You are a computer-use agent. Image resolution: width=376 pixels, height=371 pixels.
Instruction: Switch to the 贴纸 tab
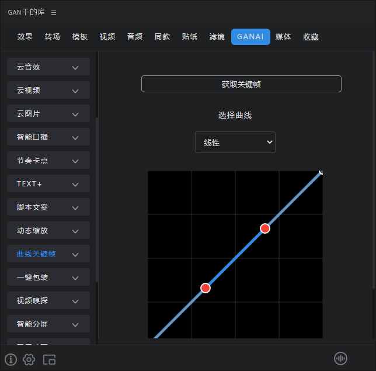pyautogui.click(x=189, y=37)
